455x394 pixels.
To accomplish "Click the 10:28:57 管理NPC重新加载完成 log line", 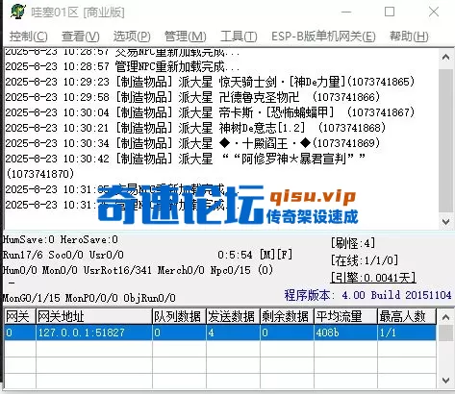I will click(x=122, y=66).
